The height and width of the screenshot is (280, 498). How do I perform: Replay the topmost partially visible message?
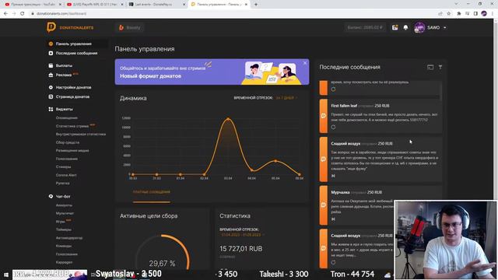click(333, 89)
